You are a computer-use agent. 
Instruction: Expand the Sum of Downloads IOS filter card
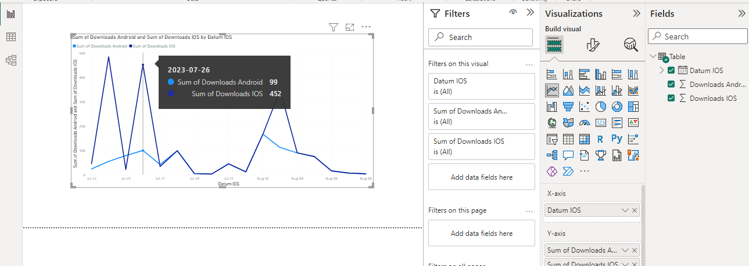pos(482,147)
